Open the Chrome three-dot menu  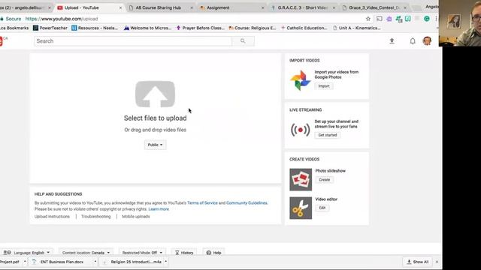click(x=436, y=19)
